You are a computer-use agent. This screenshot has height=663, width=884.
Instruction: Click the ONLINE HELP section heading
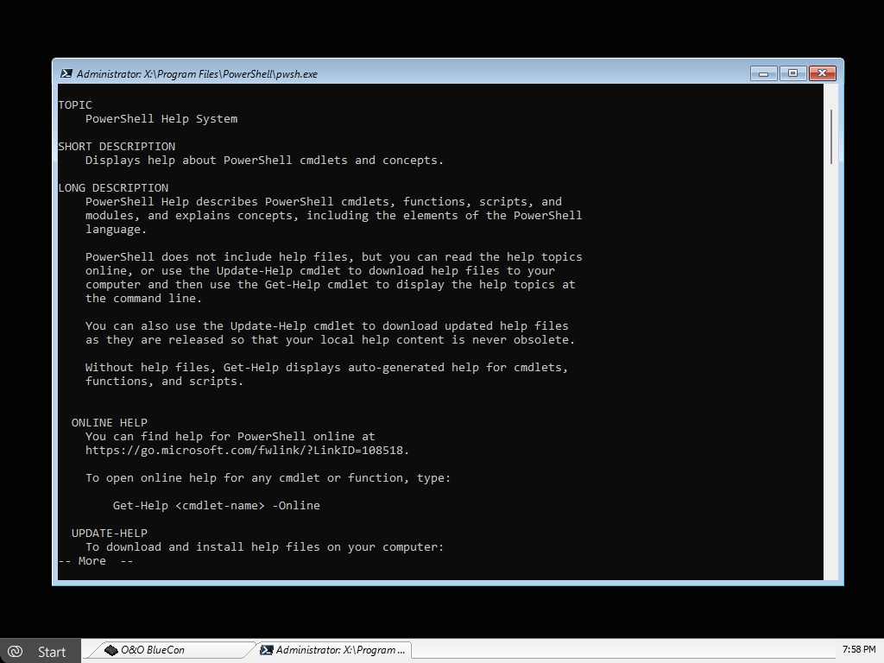(109, 423)
